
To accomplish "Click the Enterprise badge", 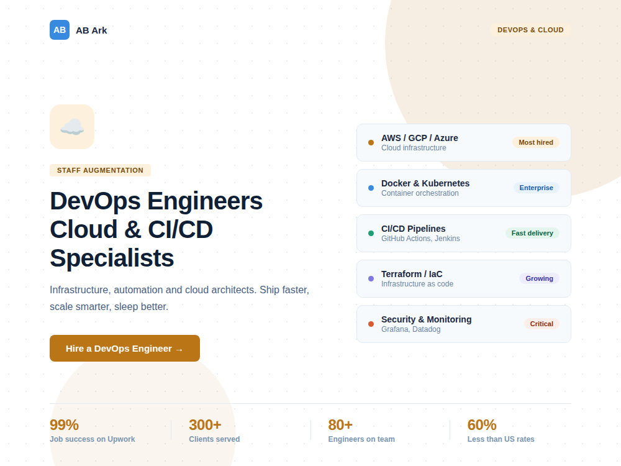I will 537,188.
